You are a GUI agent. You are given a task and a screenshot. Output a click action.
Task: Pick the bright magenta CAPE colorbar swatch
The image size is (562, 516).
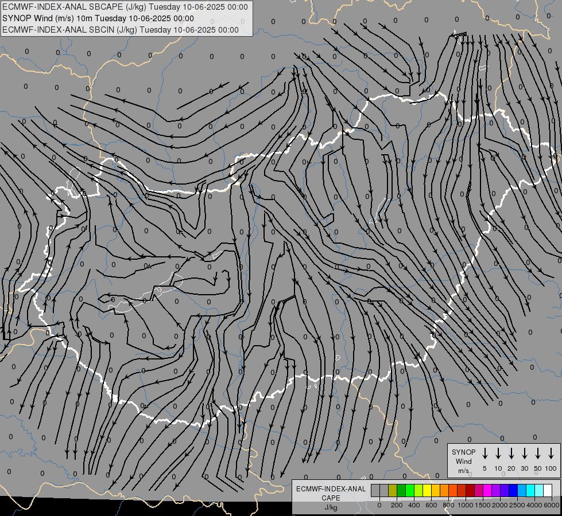coord(487,490)
